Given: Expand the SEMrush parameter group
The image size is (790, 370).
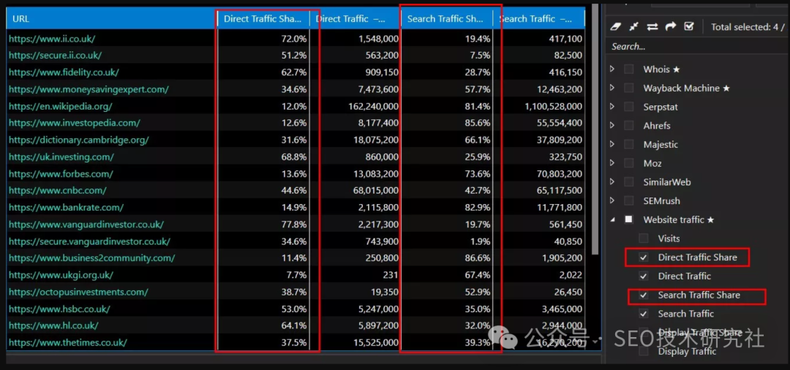Looking at the screenshot, I should click(612, 201).
